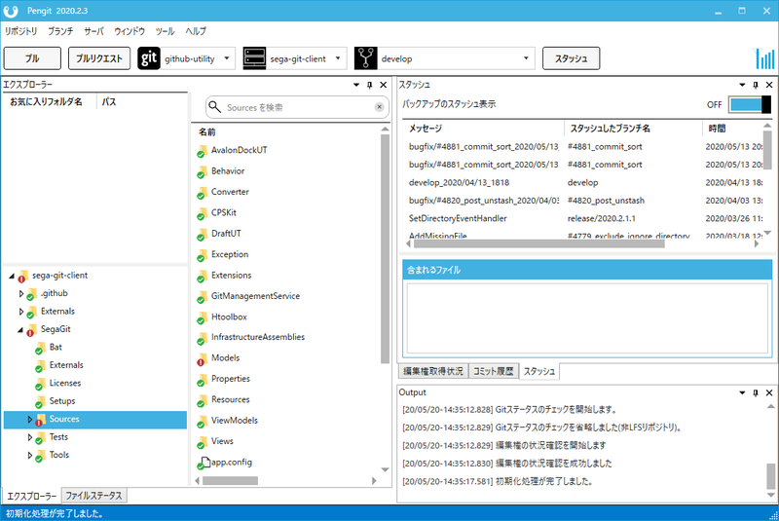The width and height of the screenshot is (779, 521).
Task: Click the git repository icon in toolbar
Action: point(149,58)
